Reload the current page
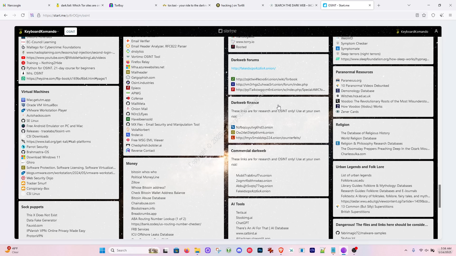The width and height of the screenshot is (456, 256). 23,15
